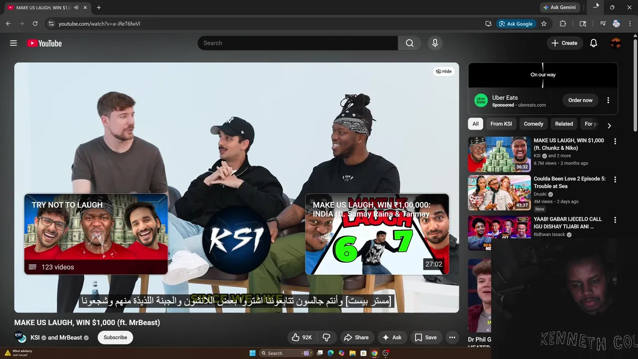The height and width of the screenshot is (359, 638).
Task: Launch Microsoft Edge from taskbar
Action: point(330,353)
